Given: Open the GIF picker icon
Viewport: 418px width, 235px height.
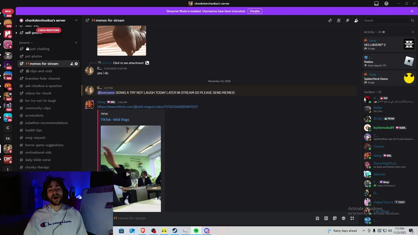Looking at the screenshot, I should tap(326, 218).
